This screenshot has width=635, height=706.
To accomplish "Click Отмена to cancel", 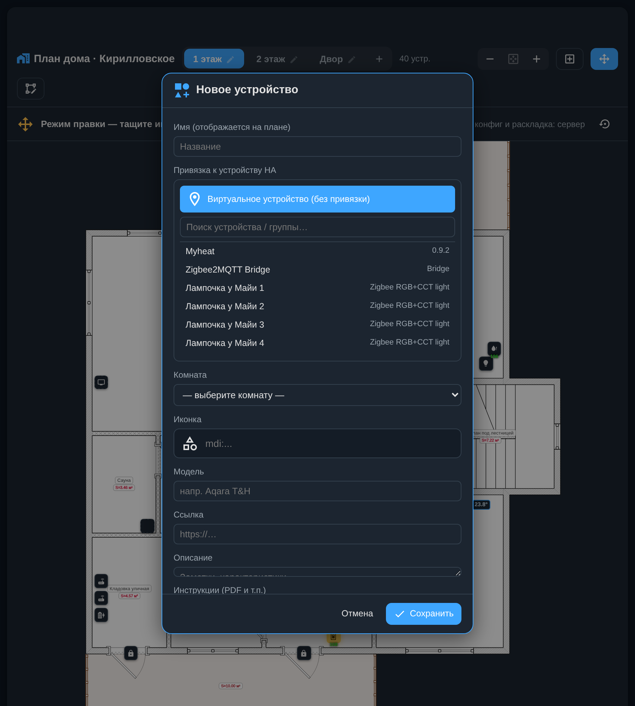I will [357, 614].
